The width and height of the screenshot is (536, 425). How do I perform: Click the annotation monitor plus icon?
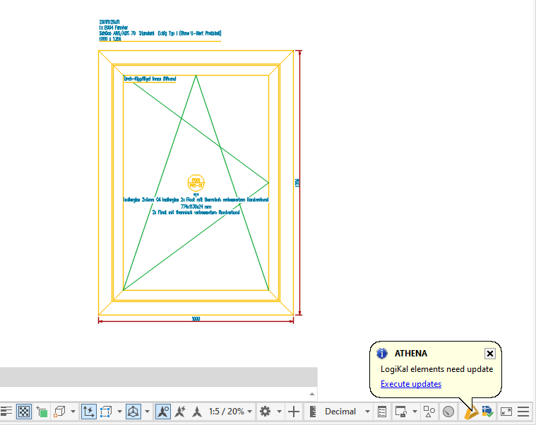pyautogui.click(x=294, y=411)
